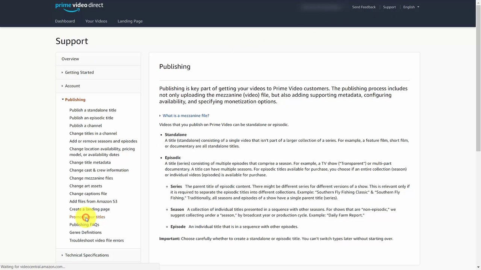The image size is (481, 270).
Task: Open 'Change cast & crew information'
Action: (x=99, y=170)
